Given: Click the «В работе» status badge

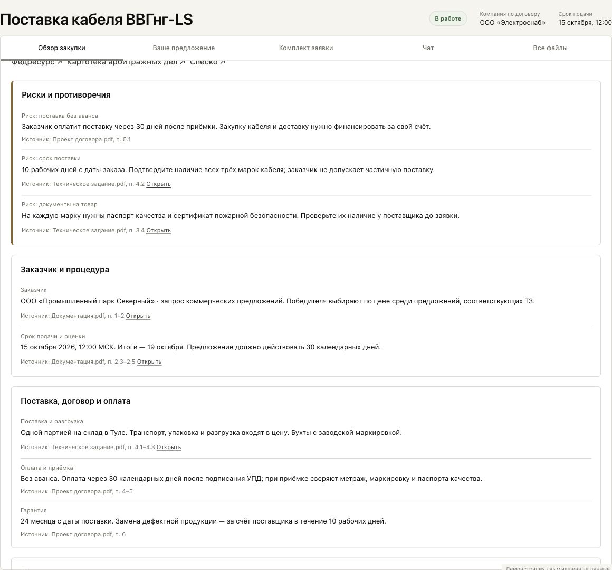Looking at the screenshot, I should [x=448, y=19].
